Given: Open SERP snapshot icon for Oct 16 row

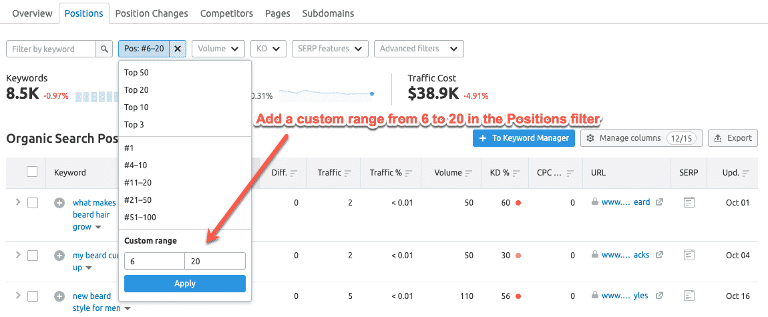Looking at the screenshot, I should click(689, 296).
